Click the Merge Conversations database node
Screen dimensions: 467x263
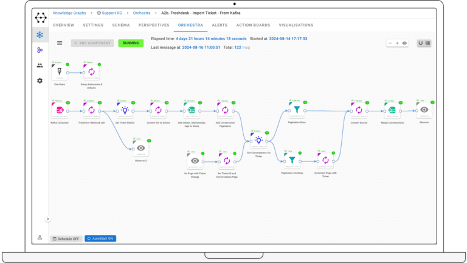pyautogui.click(x=392, y=110)
